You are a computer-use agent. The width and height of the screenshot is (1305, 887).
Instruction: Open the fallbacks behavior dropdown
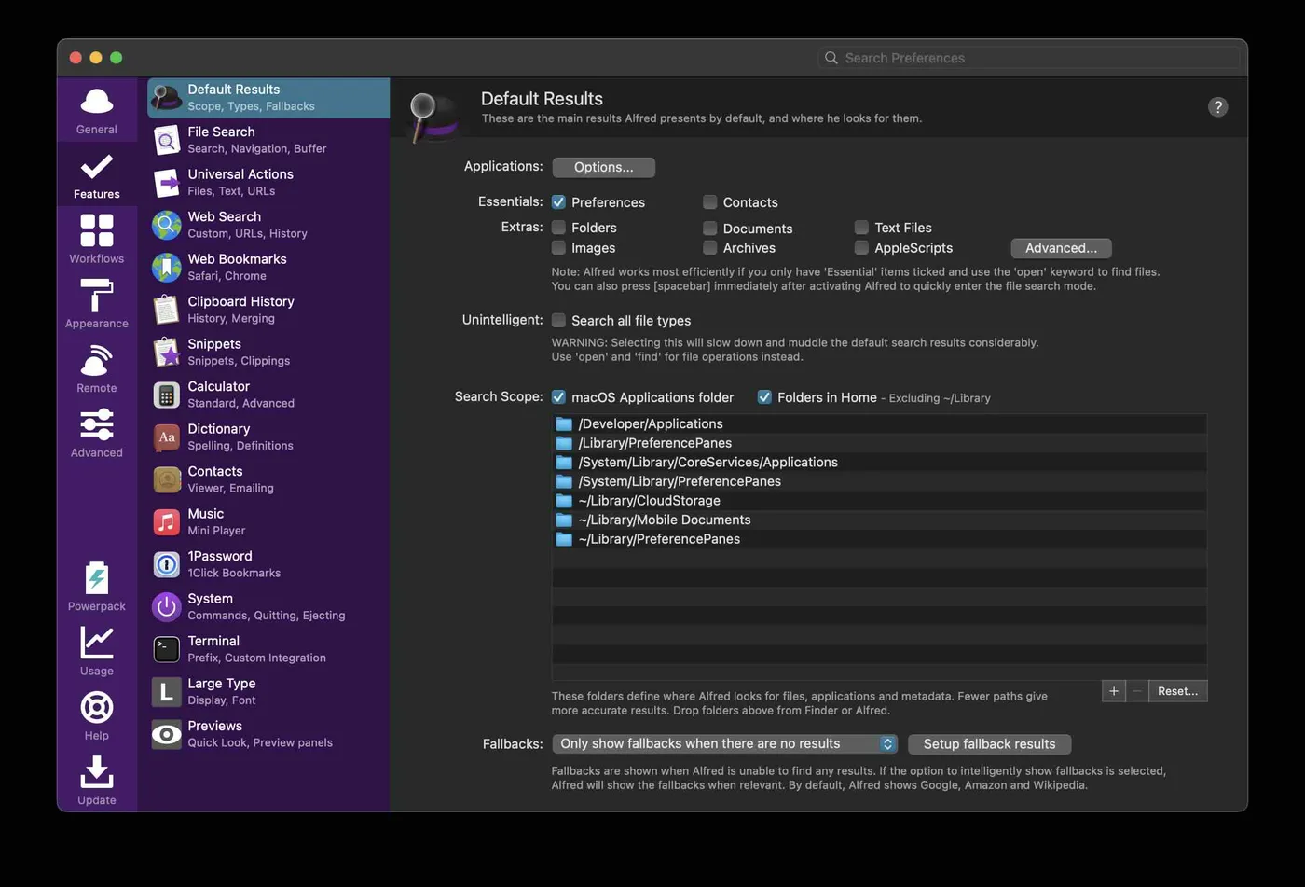click(x=723, y=743)
